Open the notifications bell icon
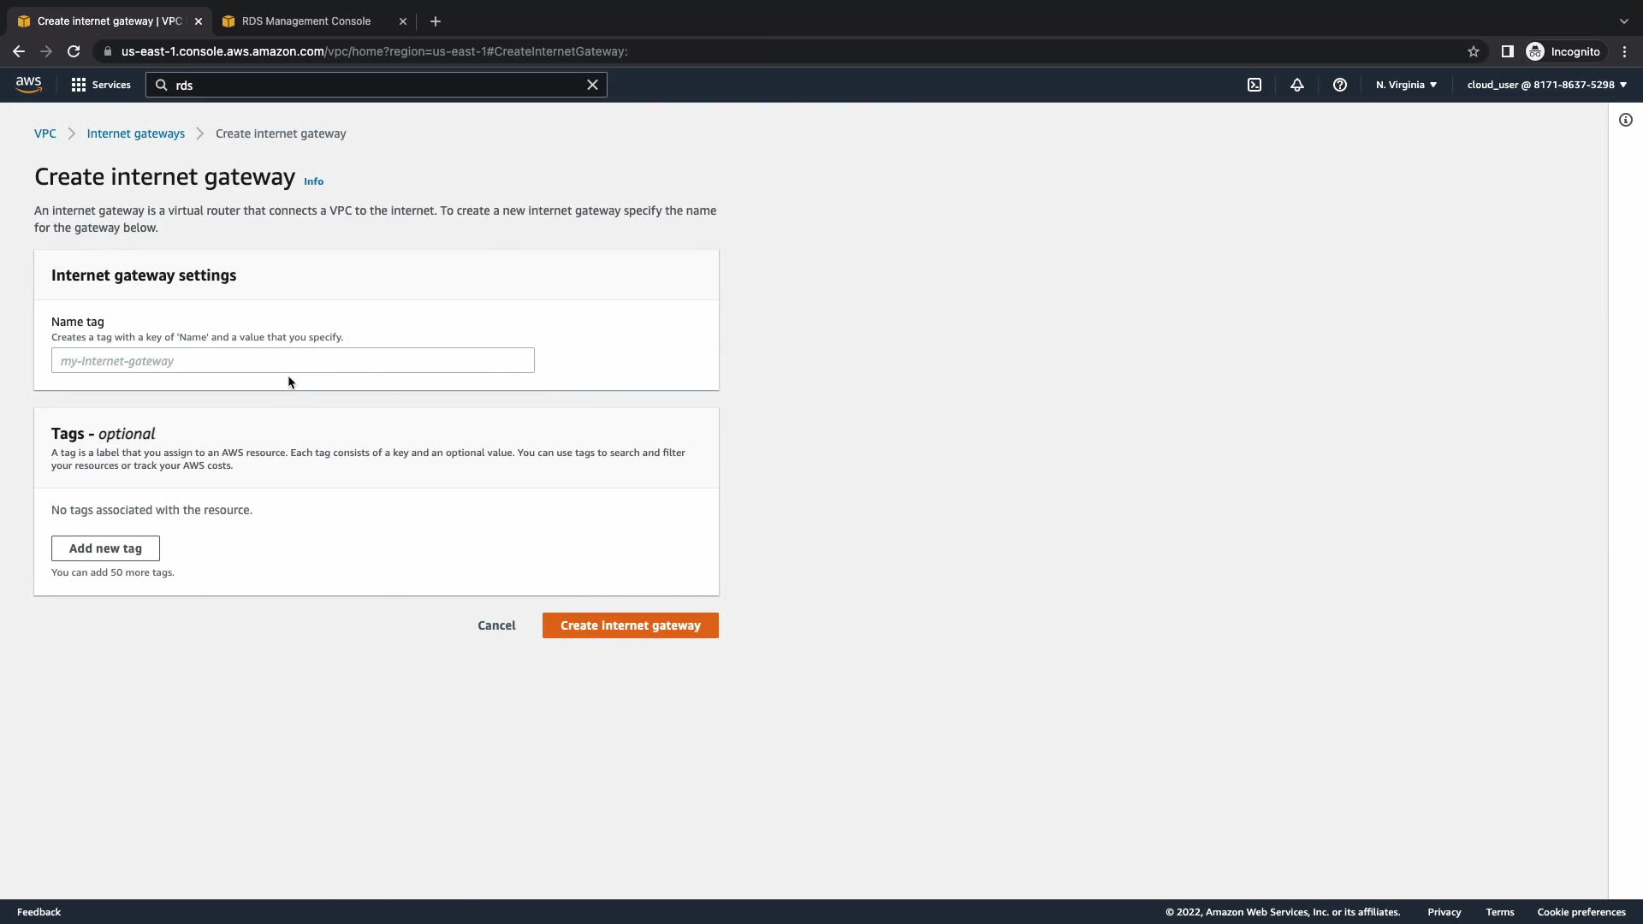The image size is (1643, 924). point(1297,85)
